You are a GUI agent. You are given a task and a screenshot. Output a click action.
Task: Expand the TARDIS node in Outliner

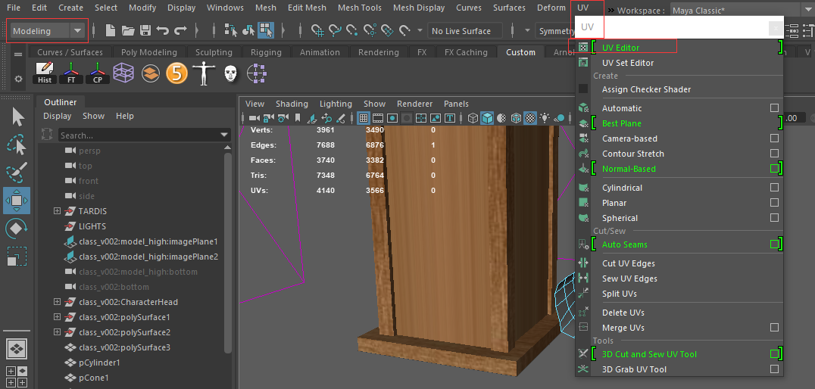pos(57,211)
